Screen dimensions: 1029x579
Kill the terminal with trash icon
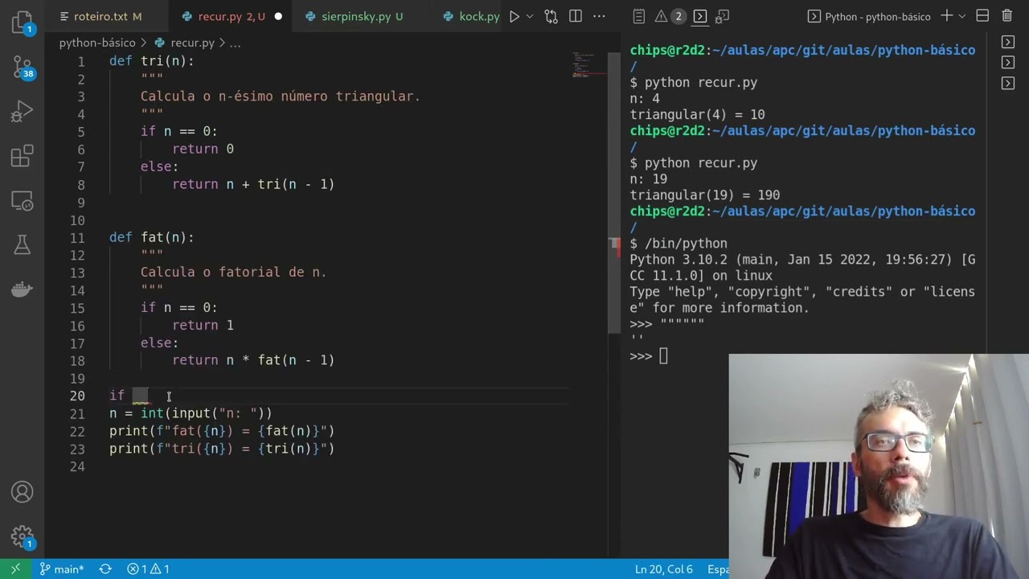pos(1006,16)
